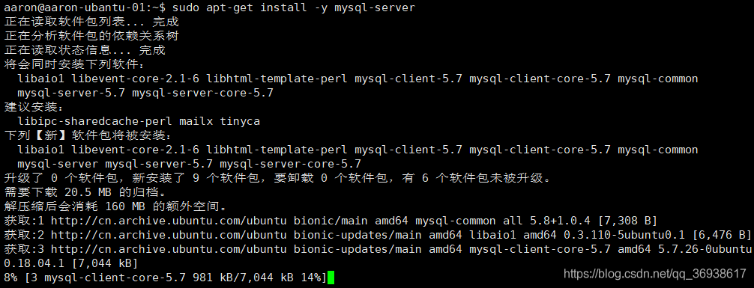
Task: Click tinyca in suggested packages
Action: pos(240,121)
